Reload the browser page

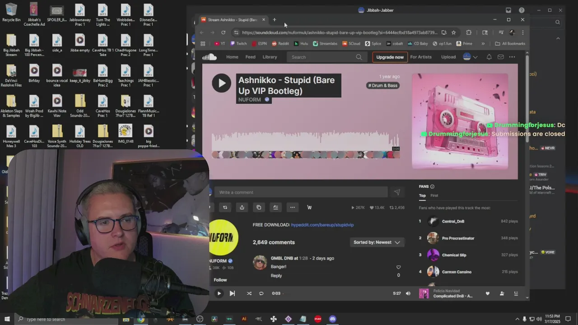tap(223, 32)
